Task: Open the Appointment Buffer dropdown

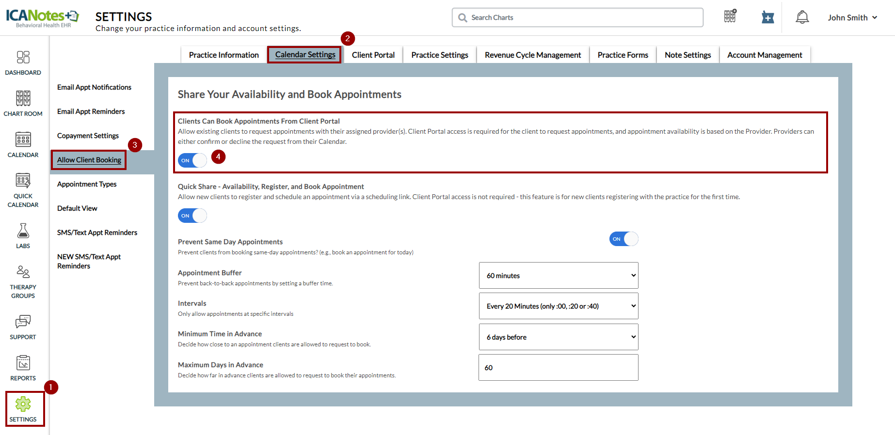Action: click(559, 276)
